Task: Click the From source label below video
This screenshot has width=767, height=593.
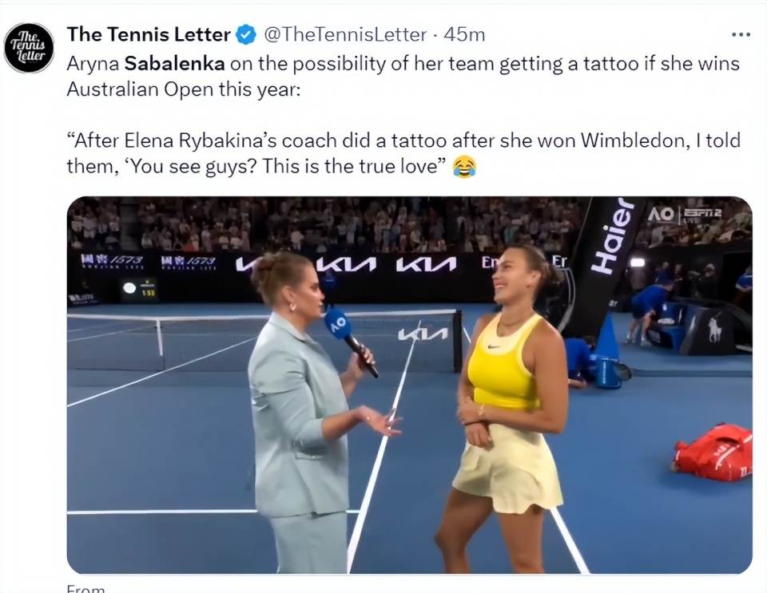Action: click(x=85, y=588)
